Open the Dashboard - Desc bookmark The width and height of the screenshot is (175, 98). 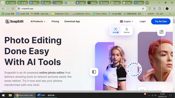click(x=61, y=14)
